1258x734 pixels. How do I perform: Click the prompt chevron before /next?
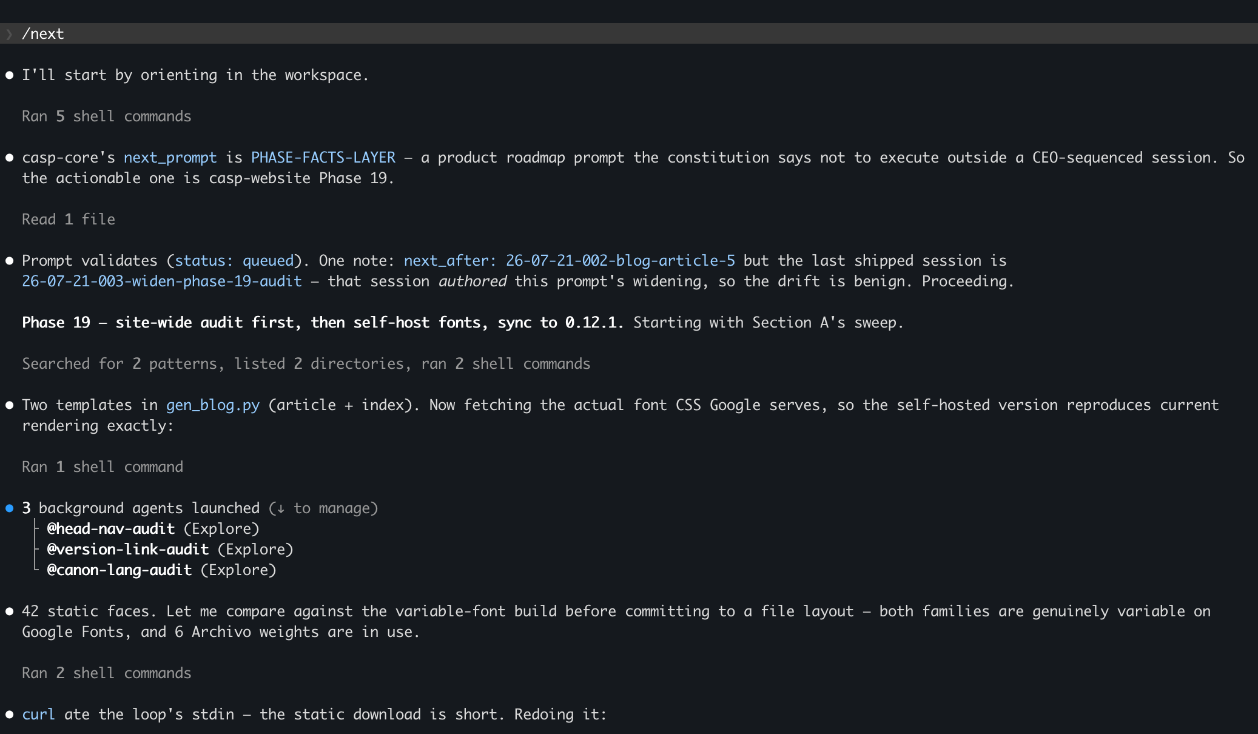tap(9, 34)
